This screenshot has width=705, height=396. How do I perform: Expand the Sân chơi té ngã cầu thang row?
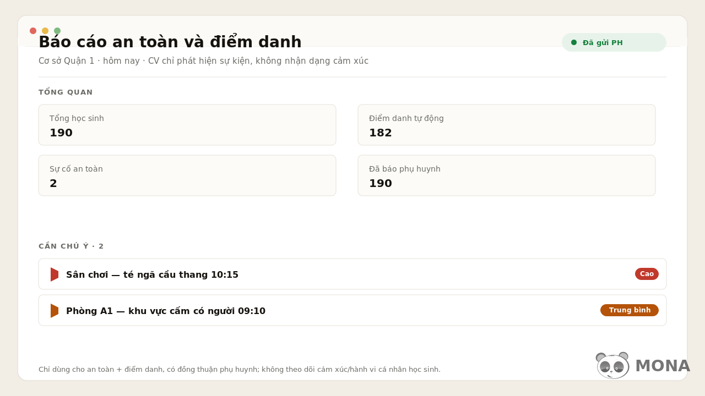[352, 274]
